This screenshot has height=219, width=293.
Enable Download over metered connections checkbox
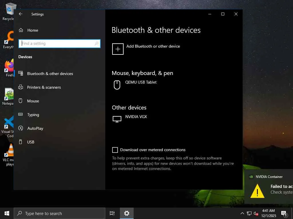(115, 150)
